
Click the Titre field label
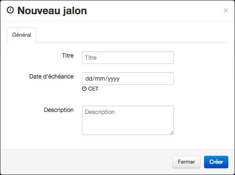pos(68,56)
